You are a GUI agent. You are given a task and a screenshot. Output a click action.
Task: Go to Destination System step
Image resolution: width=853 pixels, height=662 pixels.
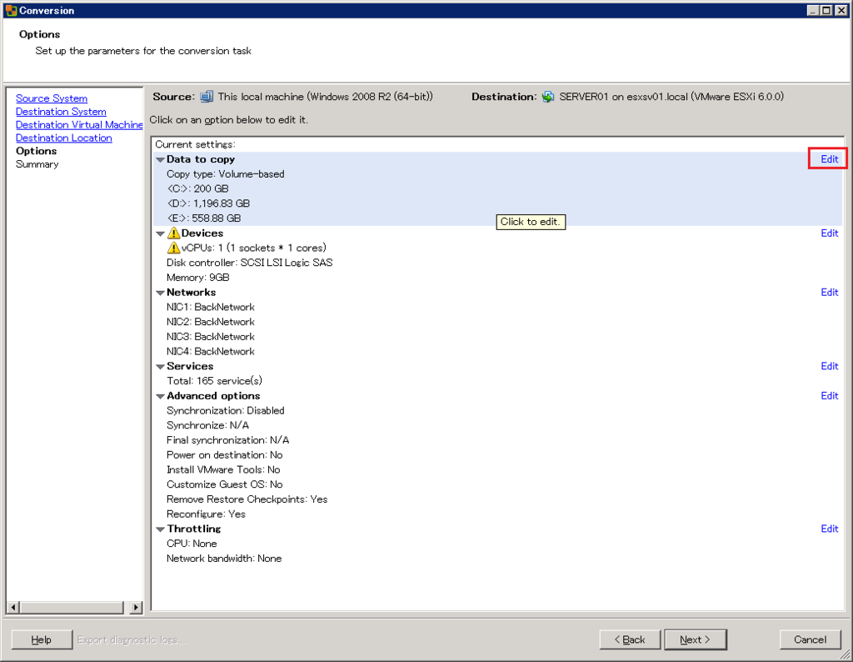click(61, 112)
